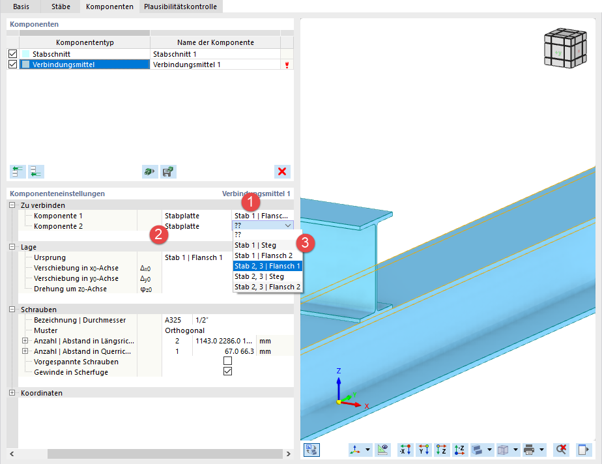
Task: Click the navigation cube in the viewport
Action: coord(565,48)
